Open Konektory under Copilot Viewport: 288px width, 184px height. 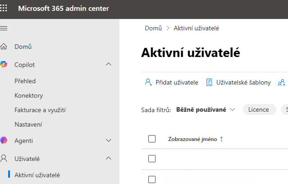(28, 95)
